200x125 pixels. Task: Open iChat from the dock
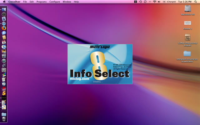point(4,33)
